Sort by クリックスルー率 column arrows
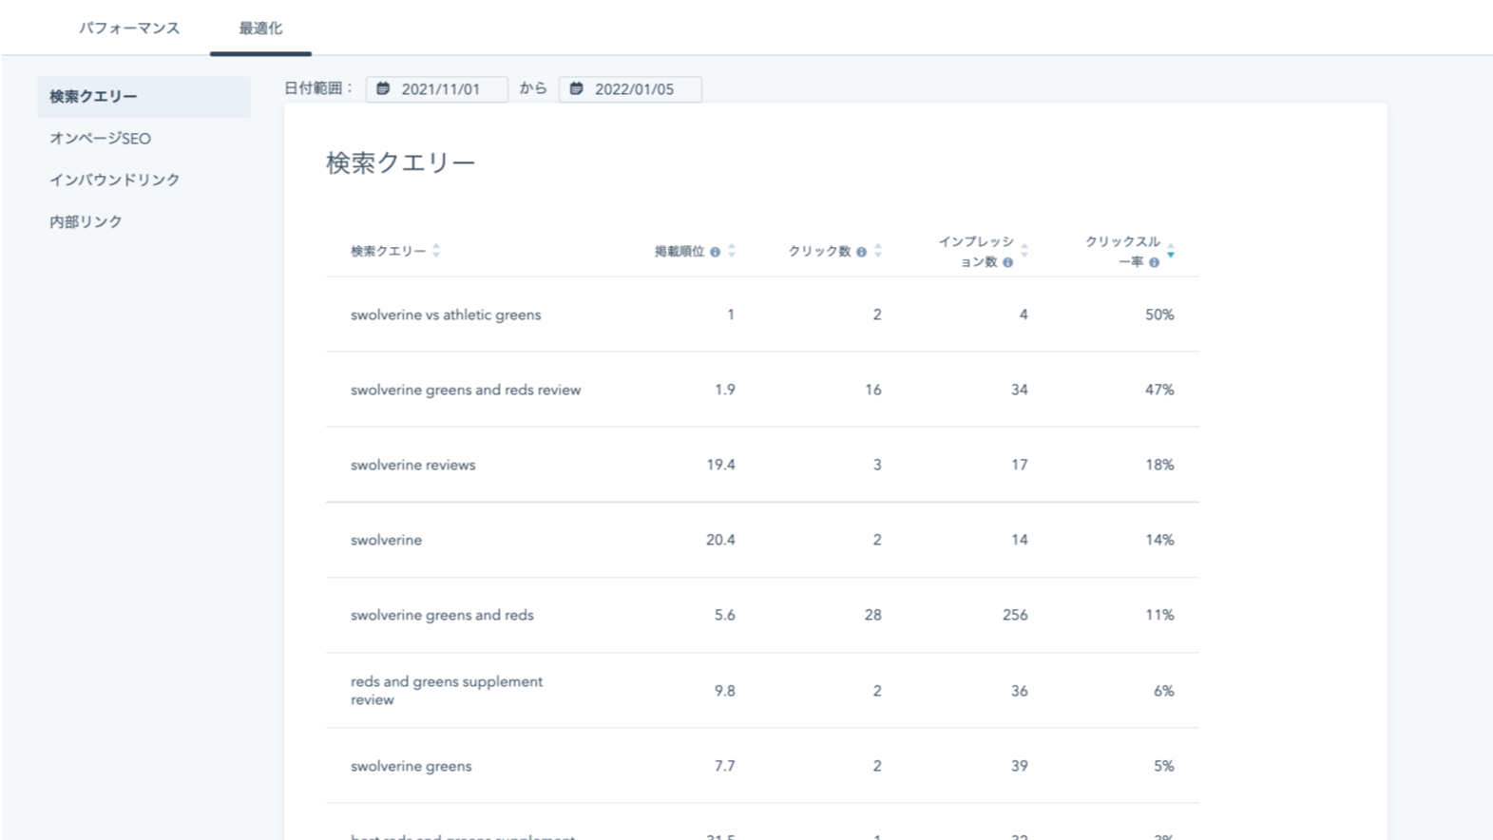Image resolution: width=1493 pixels, height=840 pixels. tap(1171, 251)
